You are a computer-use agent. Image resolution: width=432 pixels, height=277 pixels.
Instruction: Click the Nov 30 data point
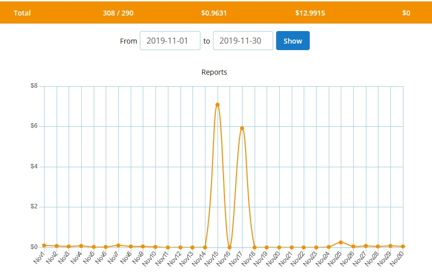click(x=403, y=246)
